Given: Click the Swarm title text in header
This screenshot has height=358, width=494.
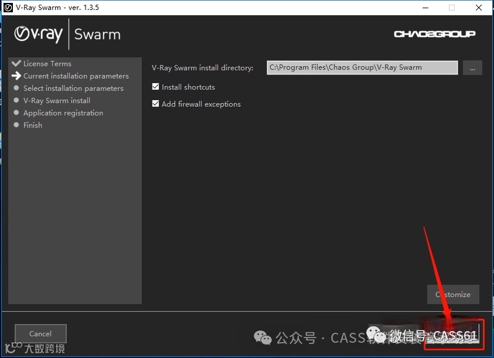Looking at the screenshot, I should 97,35.
